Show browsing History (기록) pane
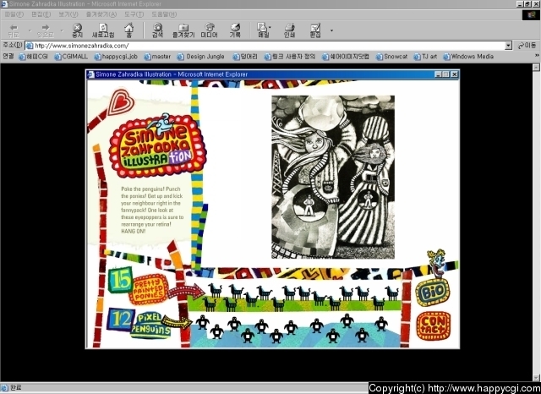The image size is (541, 394). click(235, 30)
